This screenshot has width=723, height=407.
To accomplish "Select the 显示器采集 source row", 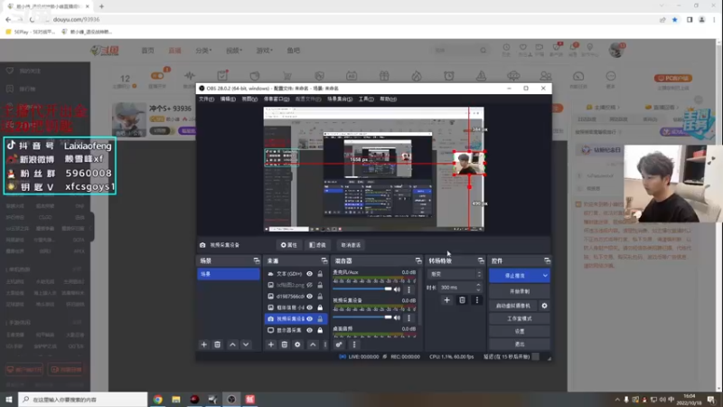I will 296,330.
